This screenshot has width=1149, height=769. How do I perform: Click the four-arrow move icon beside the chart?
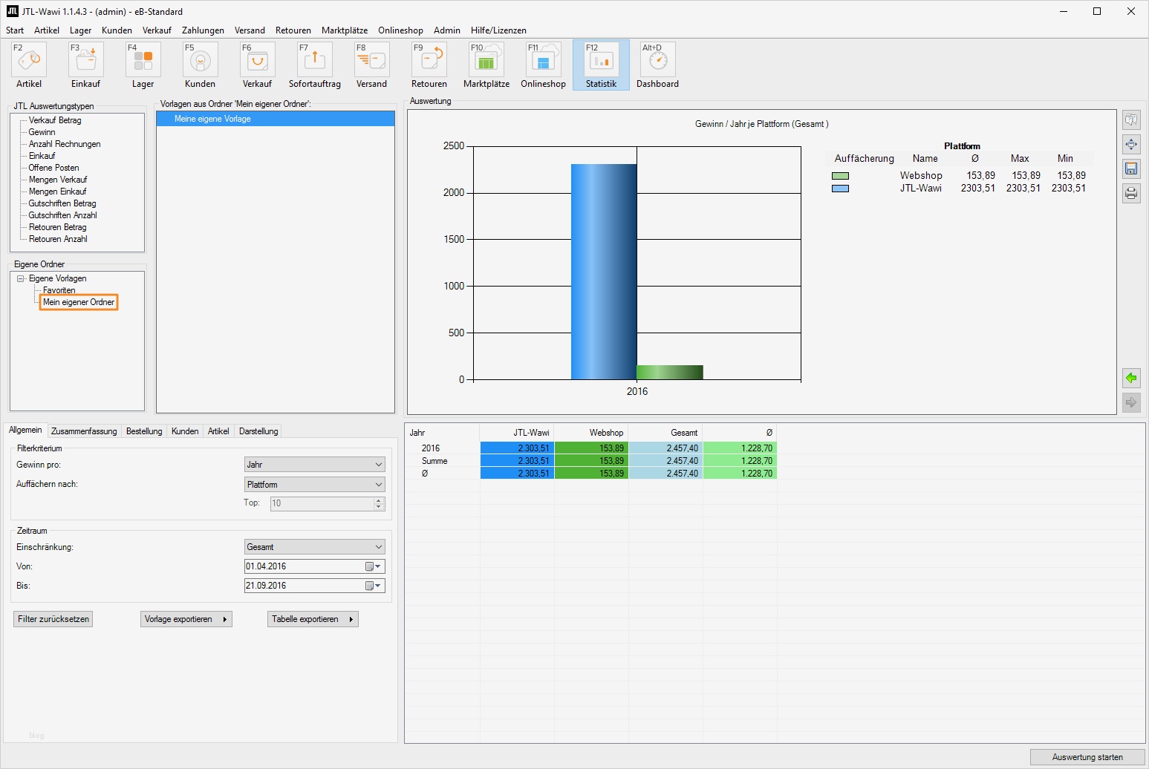point(1131,145)
